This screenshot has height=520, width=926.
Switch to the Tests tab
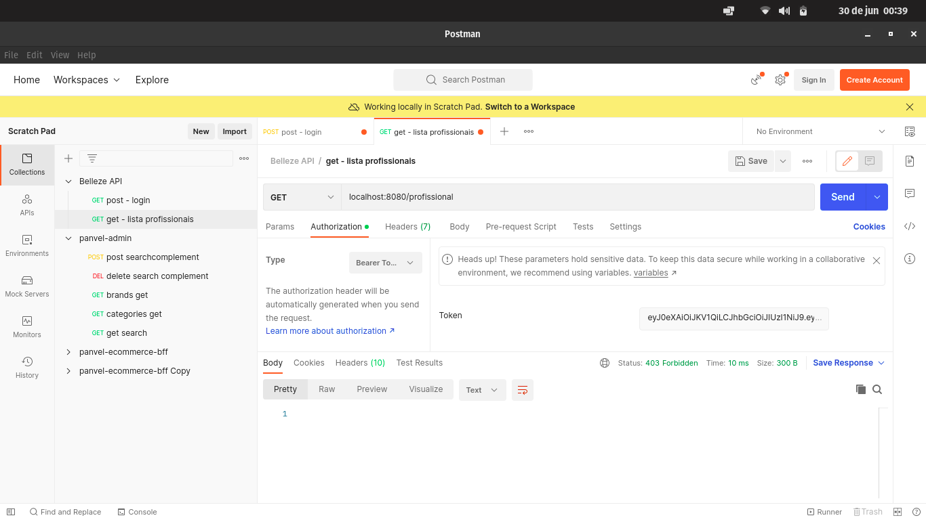pyautogui.click(x=583, y=227)
